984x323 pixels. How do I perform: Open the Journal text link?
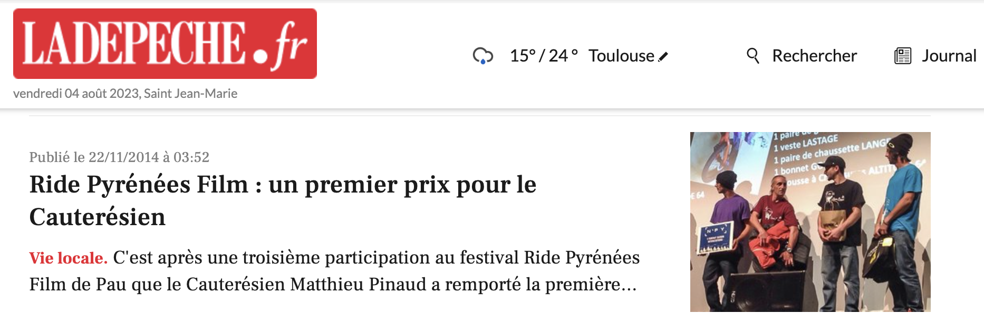coord(949,56)
